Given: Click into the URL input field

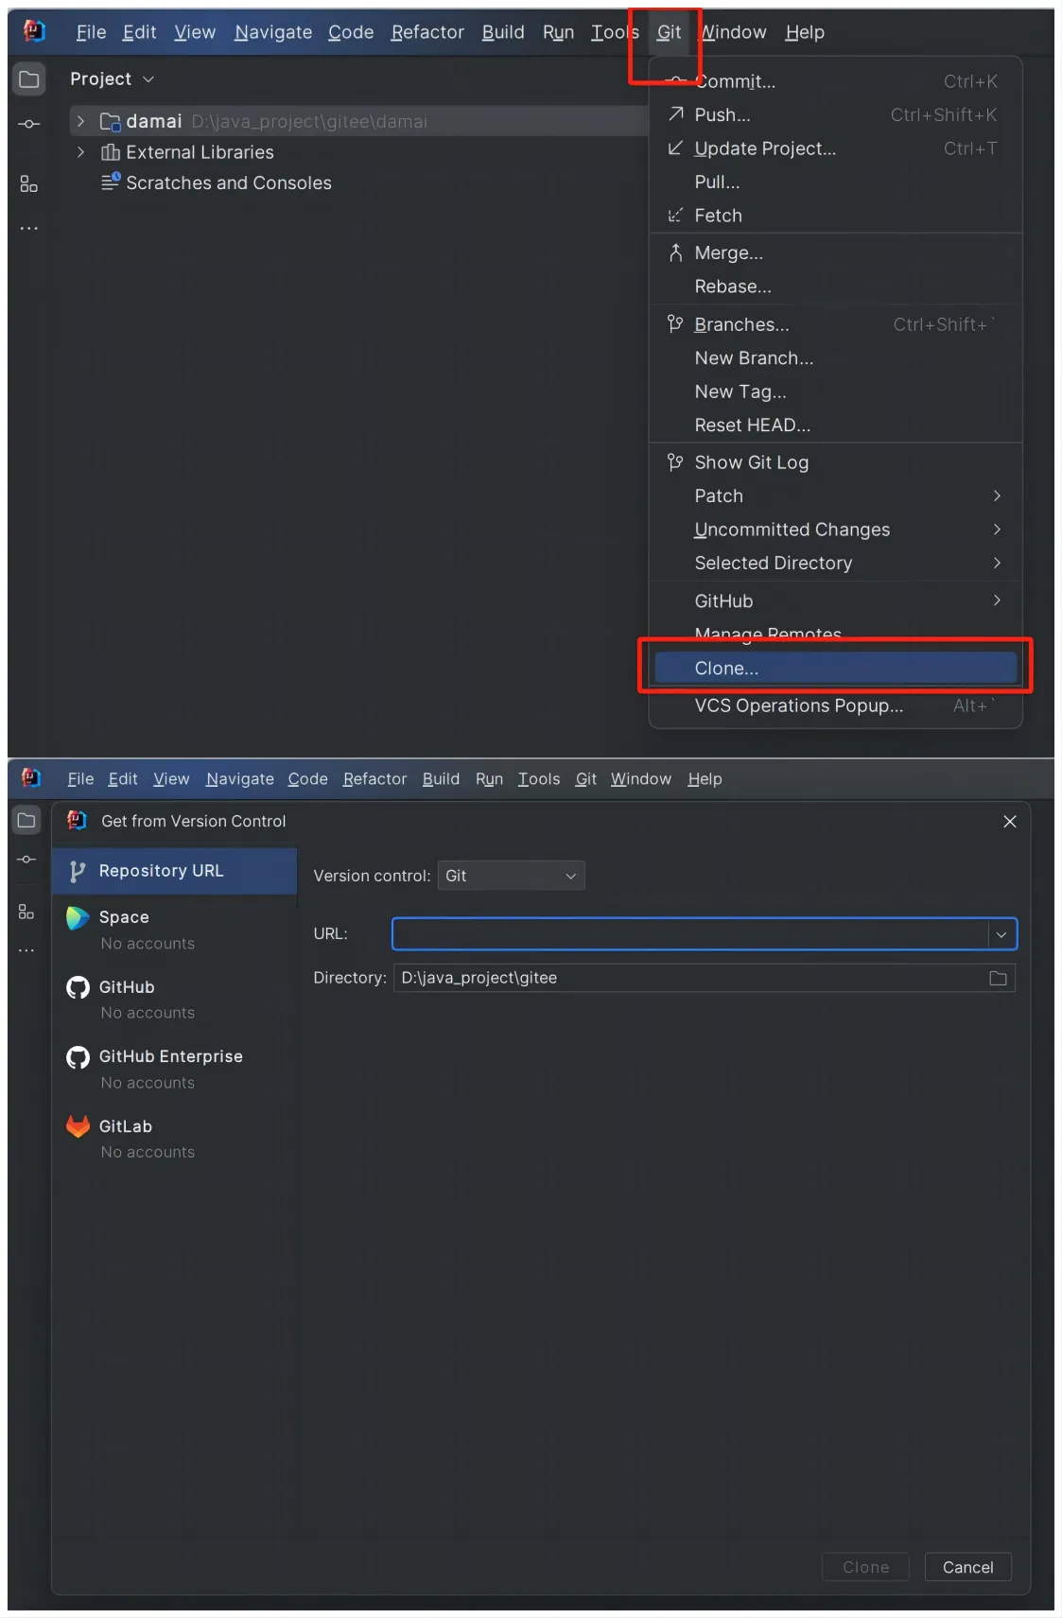Looking at the screenshot, I should coord(690,934).
